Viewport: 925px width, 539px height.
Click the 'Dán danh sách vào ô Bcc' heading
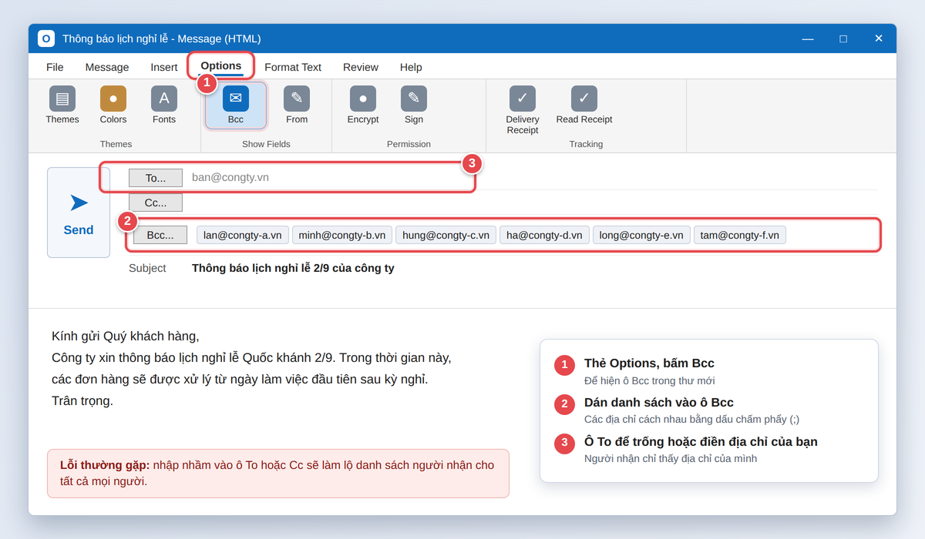[659, 402]
